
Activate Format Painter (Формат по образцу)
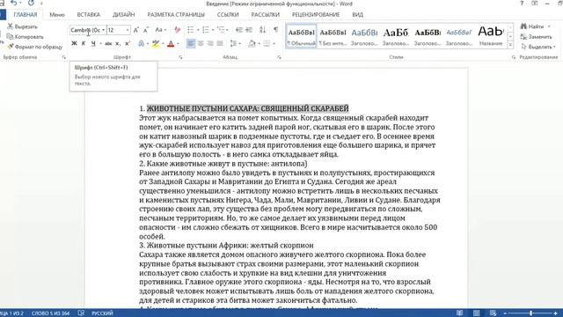click(35, 47)
